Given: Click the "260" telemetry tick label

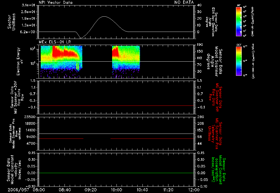Looking at the screenshot, I should (200, 117).
